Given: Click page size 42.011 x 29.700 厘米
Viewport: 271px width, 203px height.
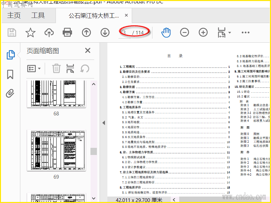Looking at the screenshot, I should point(139,200).
